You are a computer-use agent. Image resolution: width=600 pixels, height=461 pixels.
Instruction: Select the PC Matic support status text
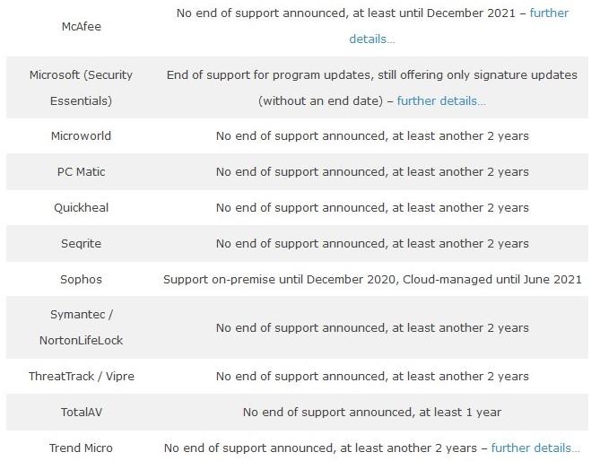pyautogui.click(x=372, y=172)
